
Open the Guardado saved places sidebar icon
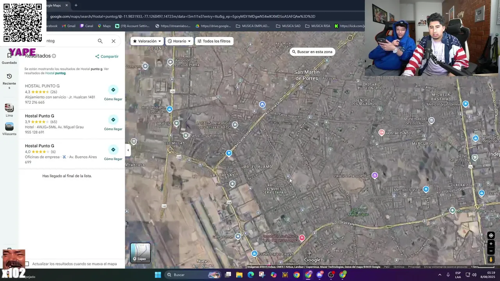pyautogui.click(x=9, y=59)
